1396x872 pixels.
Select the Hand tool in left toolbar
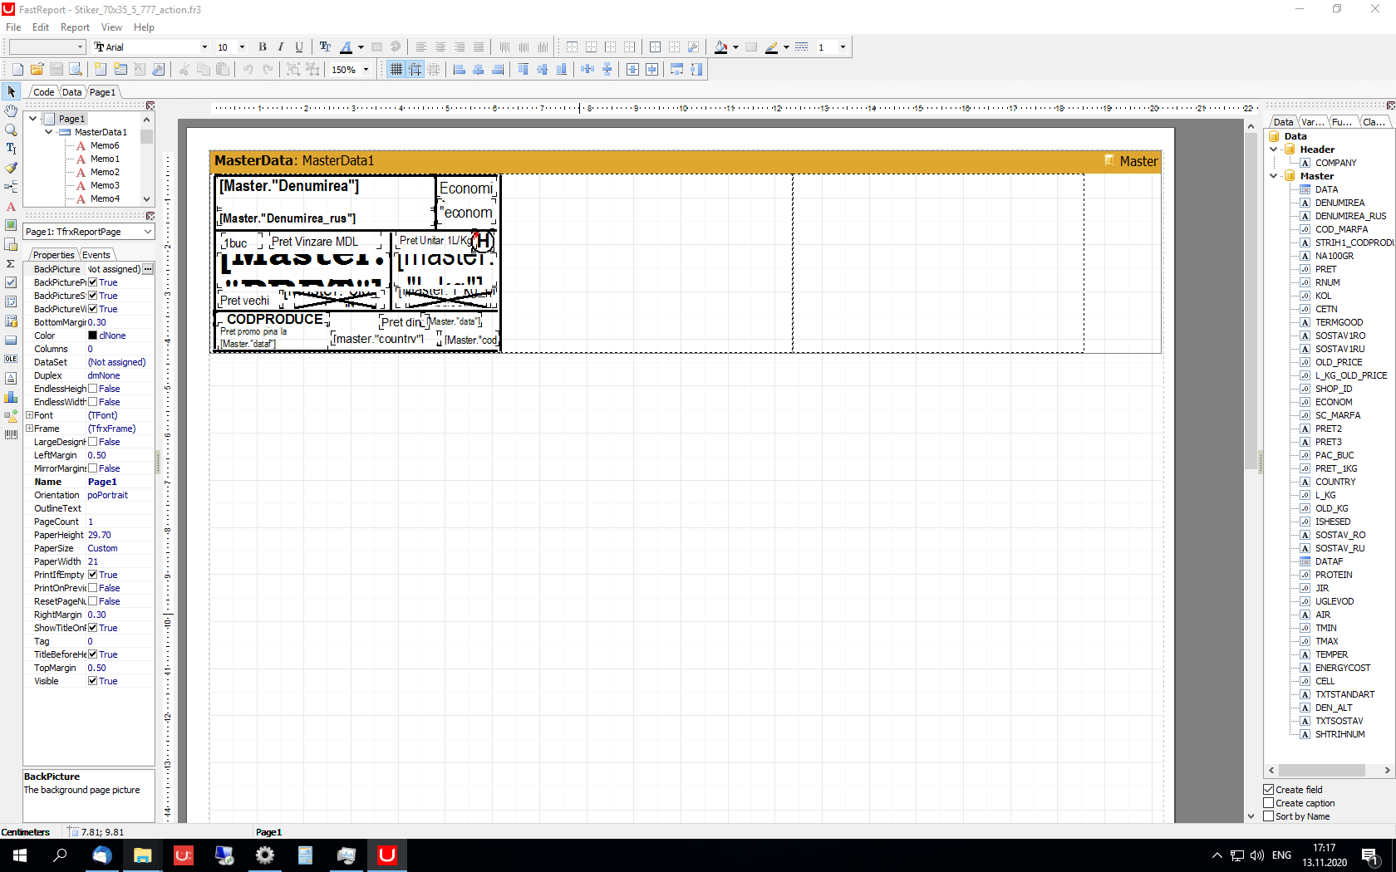(x=11, y=110)
